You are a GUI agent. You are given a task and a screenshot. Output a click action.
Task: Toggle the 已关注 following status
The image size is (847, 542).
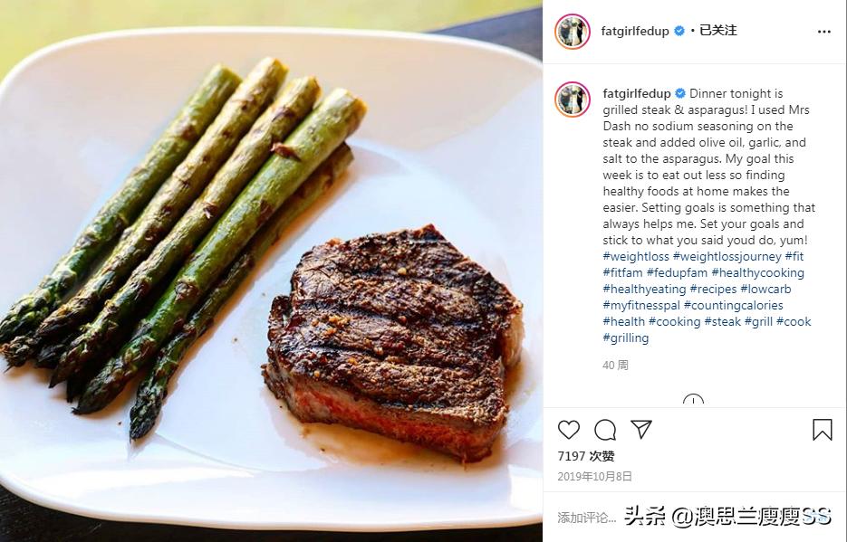click(717, 30)
